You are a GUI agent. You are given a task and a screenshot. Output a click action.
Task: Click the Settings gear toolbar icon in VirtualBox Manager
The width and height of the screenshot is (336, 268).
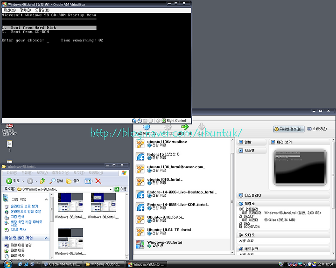click(x=168, y=127)
